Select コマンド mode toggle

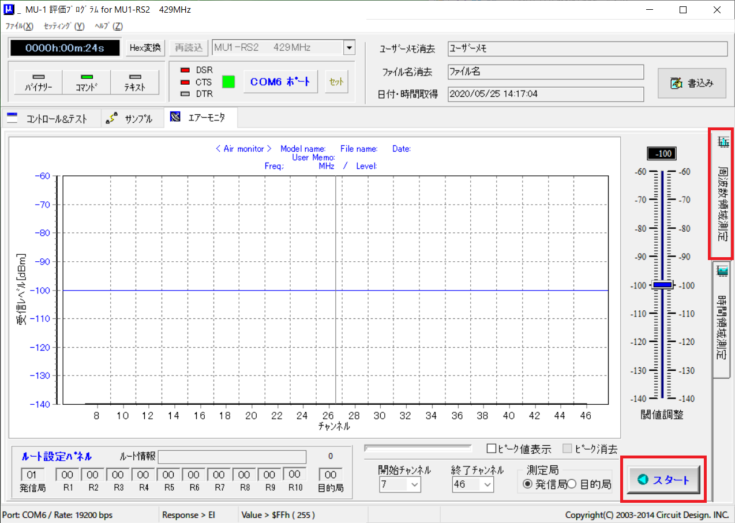[x=87, y=82]
